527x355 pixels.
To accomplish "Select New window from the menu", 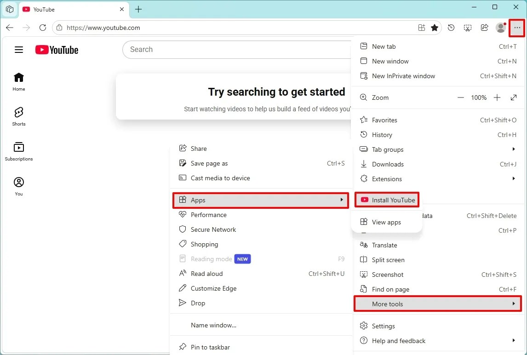I will 438,61.
